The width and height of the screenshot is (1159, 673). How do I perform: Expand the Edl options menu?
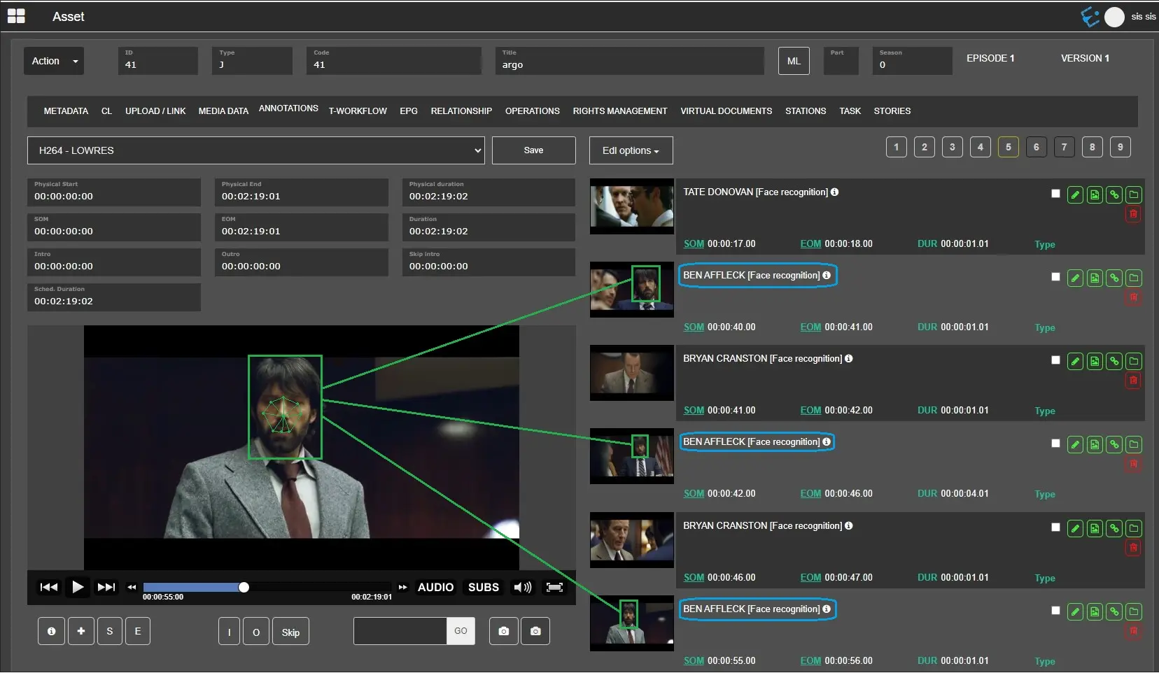[631, 150]
